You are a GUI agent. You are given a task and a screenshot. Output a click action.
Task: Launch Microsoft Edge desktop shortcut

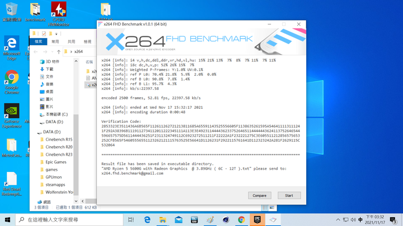click(12, 48)
